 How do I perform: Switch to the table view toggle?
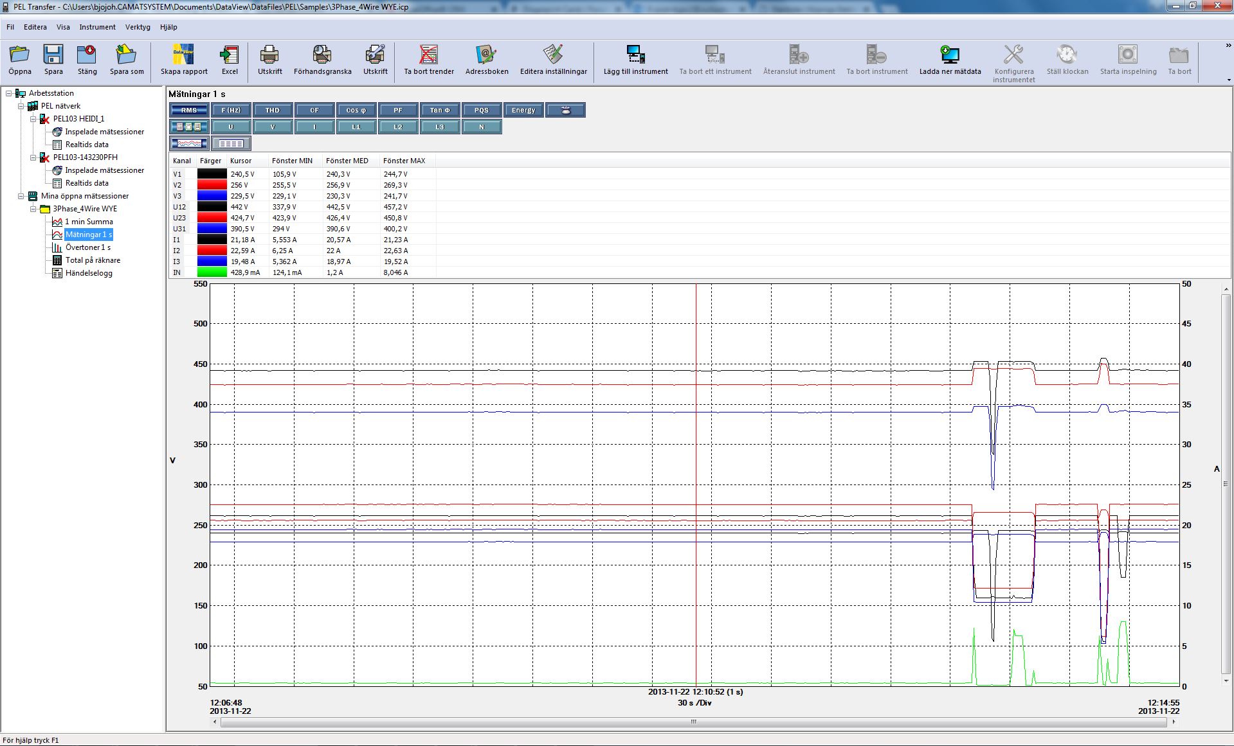231,144
